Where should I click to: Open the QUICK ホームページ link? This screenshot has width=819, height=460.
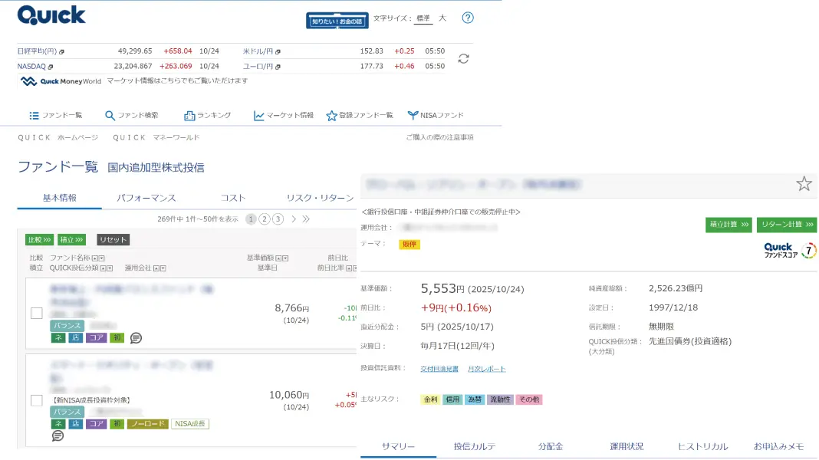pos(58,137)
